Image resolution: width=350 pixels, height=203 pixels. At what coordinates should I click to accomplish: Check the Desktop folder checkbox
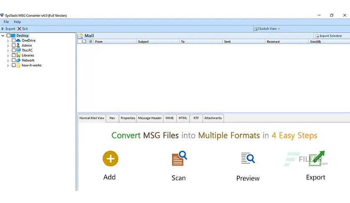click(8, 36)
